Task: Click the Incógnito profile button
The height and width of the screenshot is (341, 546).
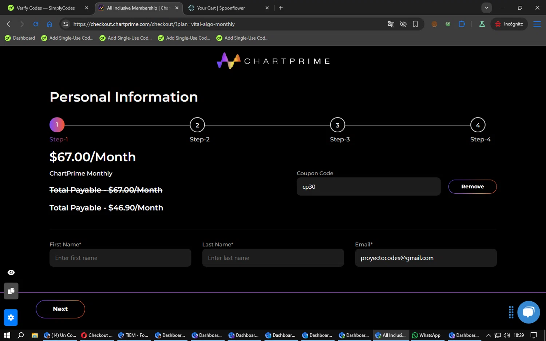Action: tap(509, 24)
